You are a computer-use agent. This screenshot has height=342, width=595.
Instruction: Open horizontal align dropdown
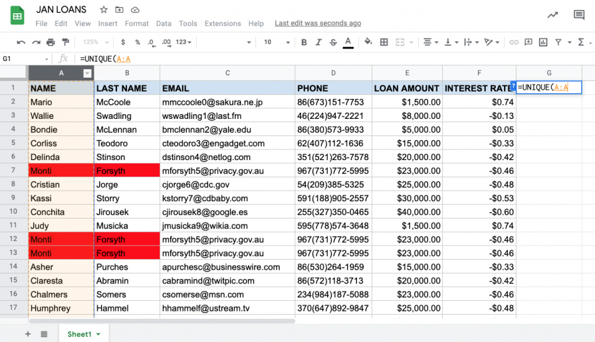pyautogui.click(x=431, y=42)
